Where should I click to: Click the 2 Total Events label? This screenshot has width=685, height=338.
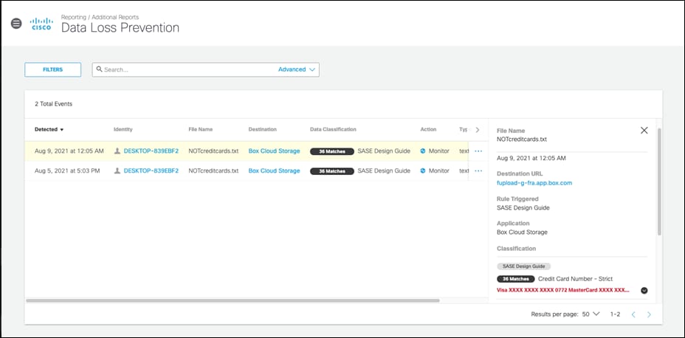(x=53, y=104)
